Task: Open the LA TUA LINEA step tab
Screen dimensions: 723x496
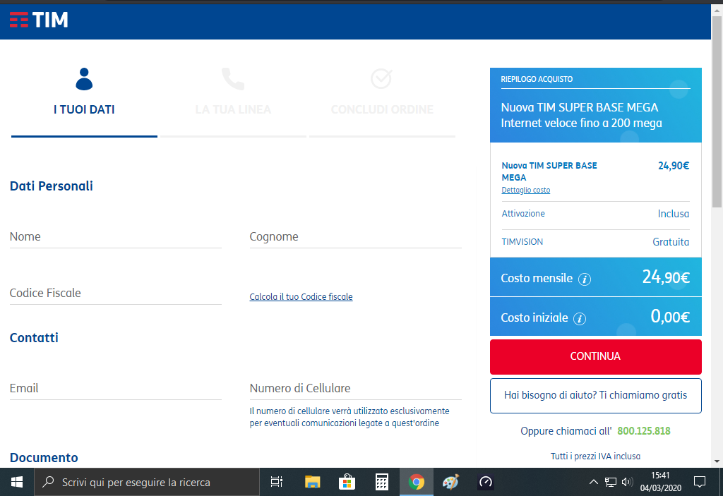Action: 233,102
